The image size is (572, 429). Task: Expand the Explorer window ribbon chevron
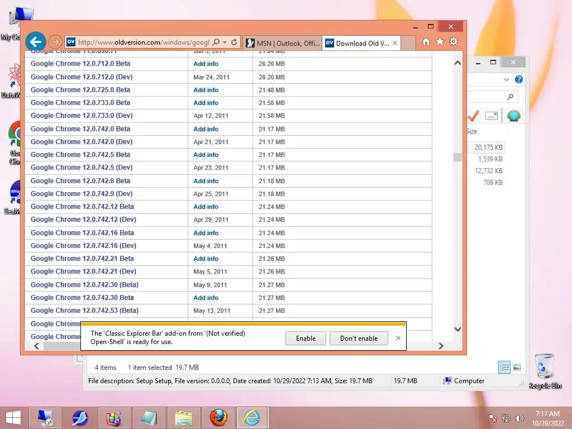506,79
